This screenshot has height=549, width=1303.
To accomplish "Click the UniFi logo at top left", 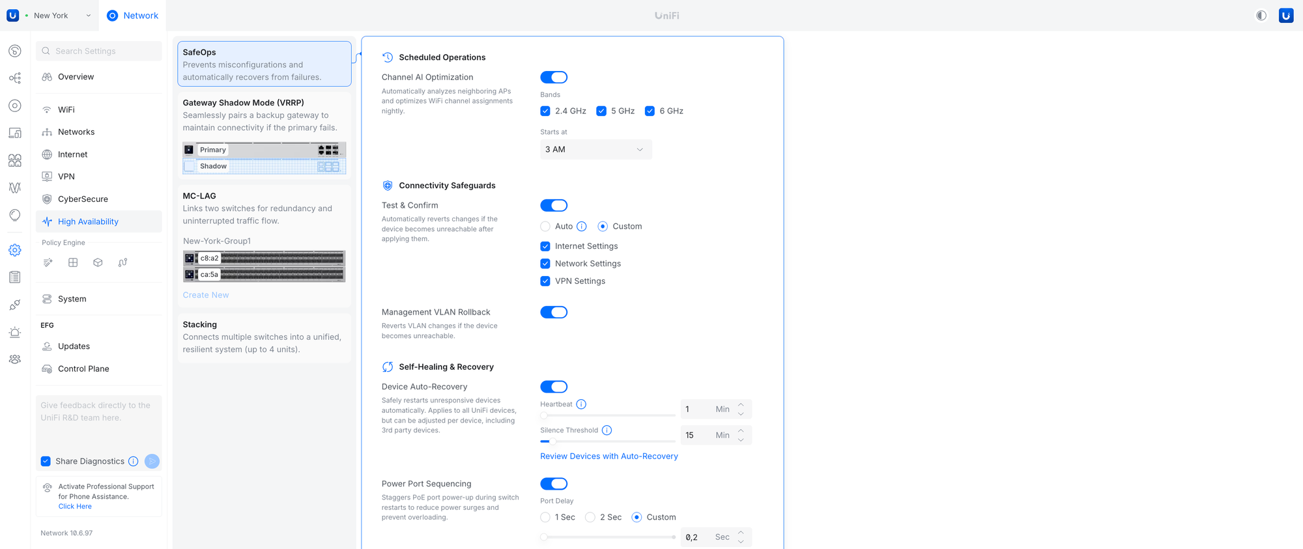I will click(x=12, y=16).
